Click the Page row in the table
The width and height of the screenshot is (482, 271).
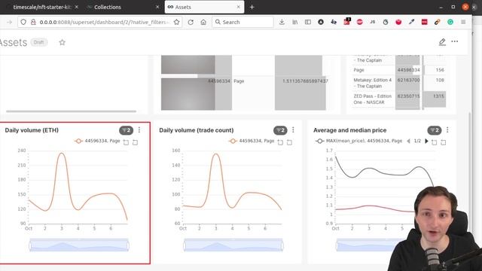click(398, 70)
